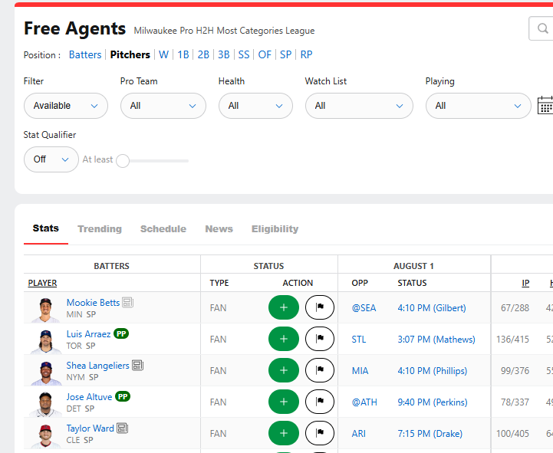Open the 9:40 PM (Perkins) game link
Viewport: 553px width, 453px height.
point(433,402)
